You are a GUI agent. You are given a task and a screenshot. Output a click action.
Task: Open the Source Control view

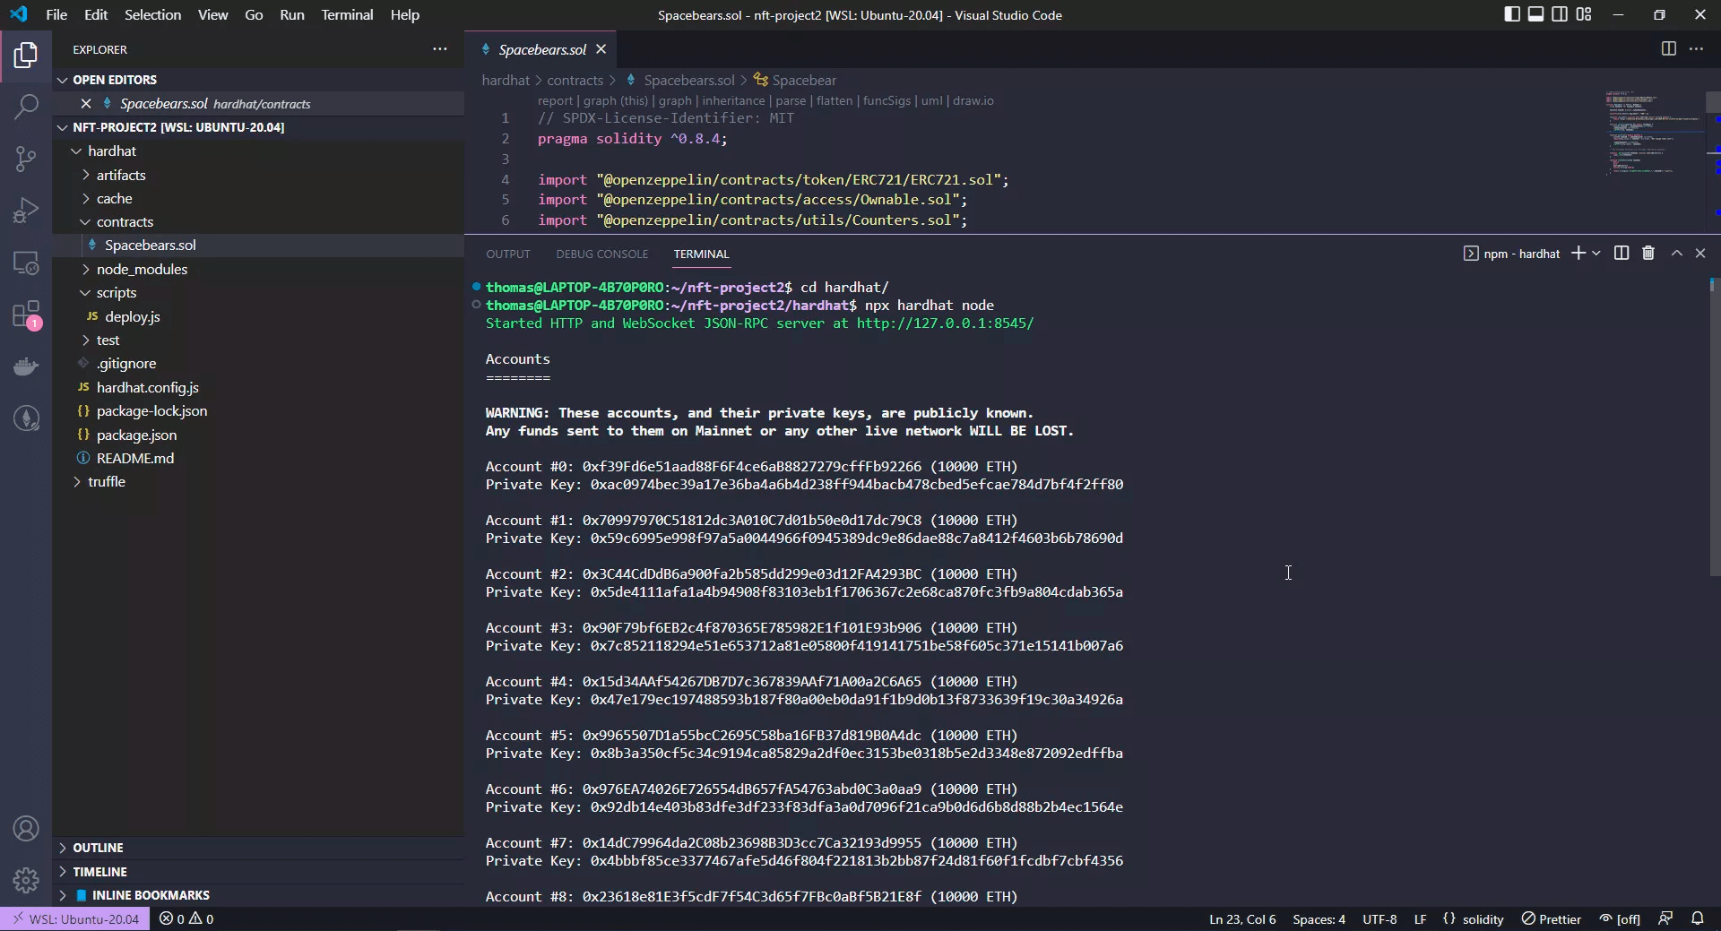pos(26,159)
